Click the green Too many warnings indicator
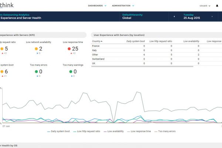This screenshot has width=222, height=148. (71, 71)
